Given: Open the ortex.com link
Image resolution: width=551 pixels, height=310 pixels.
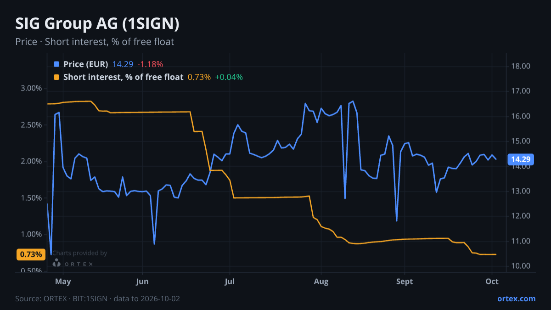Looking at the screenshot, I should click(x=516, y=299).
